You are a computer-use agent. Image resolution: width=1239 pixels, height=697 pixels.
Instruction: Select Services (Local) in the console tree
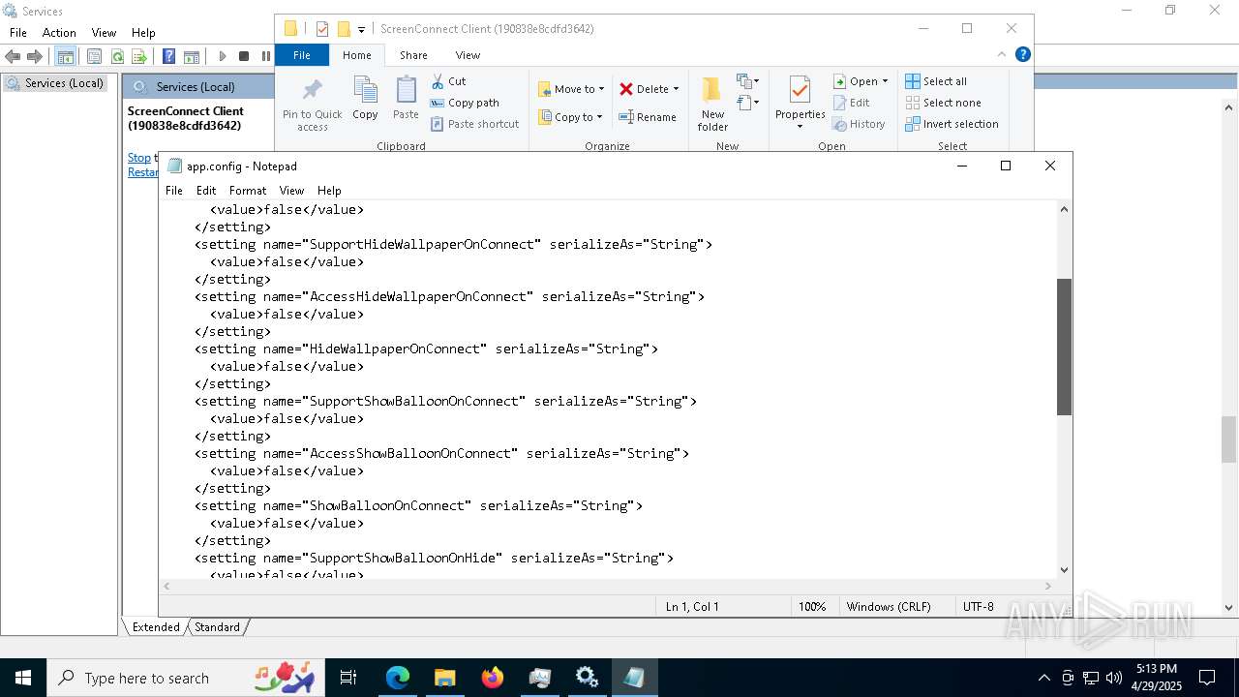56,83
